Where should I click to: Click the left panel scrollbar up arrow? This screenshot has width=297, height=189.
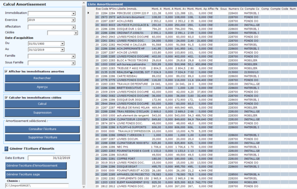(84, 3)
